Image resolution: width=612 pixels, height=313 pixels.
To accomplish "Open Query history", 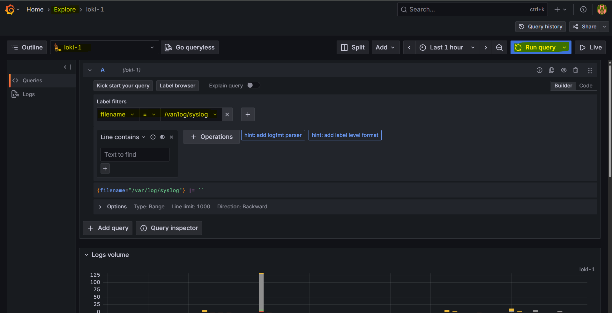I will pos(541,27).
